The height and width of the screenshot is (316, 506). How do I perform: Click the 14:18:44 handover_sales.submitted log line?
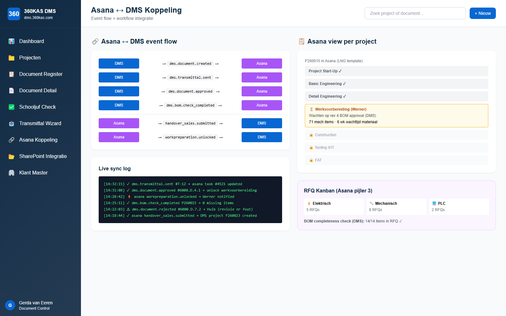[180, 216]
